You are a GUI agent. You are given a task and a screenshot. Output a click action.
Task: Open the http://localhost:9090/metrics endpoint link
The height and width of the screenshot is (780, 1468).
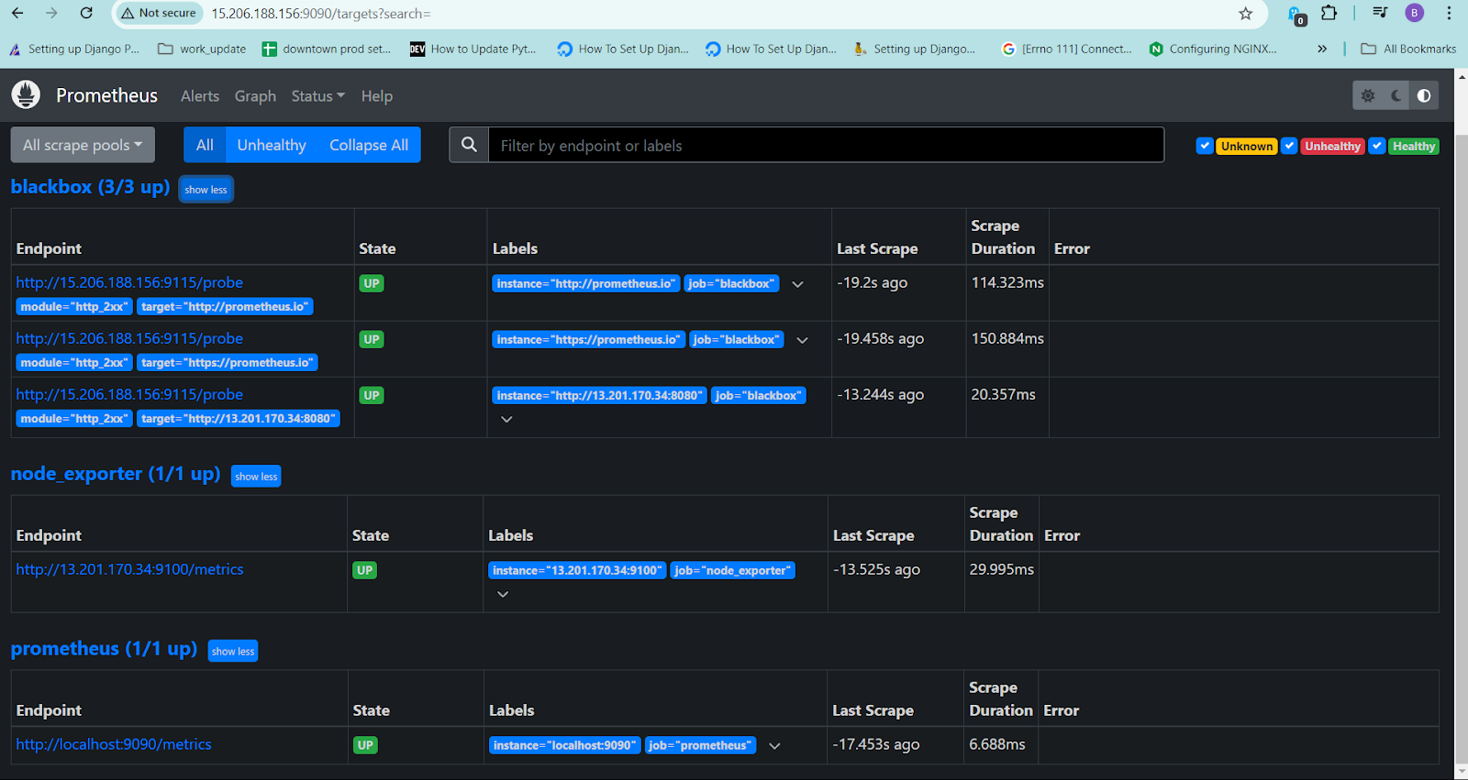click(114, 744)
